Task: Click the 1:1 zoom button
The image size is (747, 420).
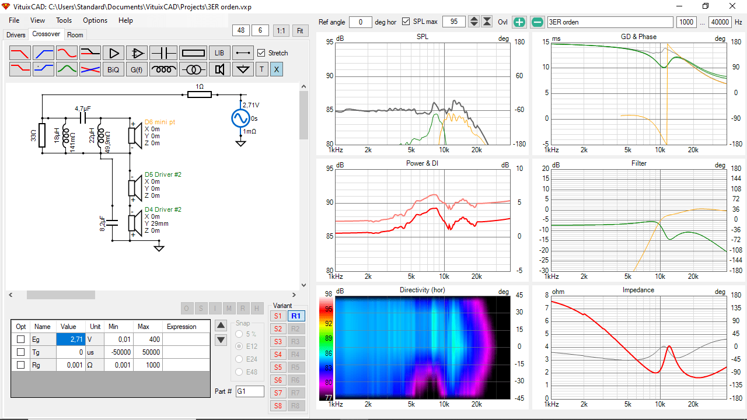Action: [281, 30]
